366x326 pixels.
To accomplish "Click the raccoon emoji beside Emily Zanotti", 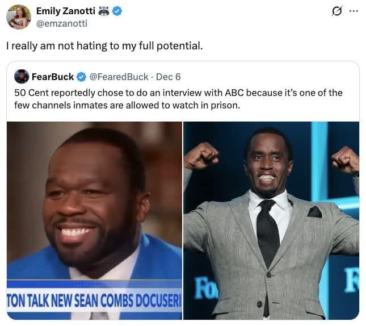I will (104, 11).
